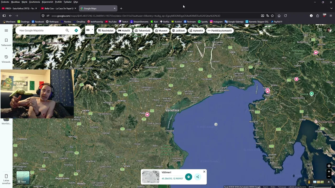Switch to Bella Ciao tab
Image resolution: width=335 pixels, height=188 pixels.
pos(58,8)
